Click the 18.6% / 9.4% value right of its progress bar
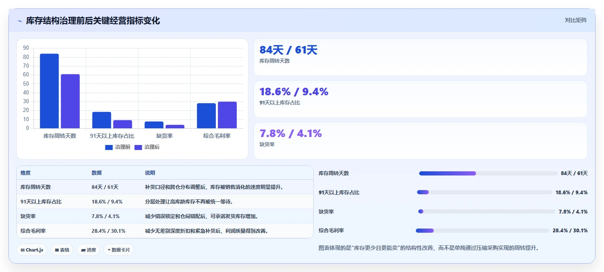This screenshot has width=604, height=272. 571,193
